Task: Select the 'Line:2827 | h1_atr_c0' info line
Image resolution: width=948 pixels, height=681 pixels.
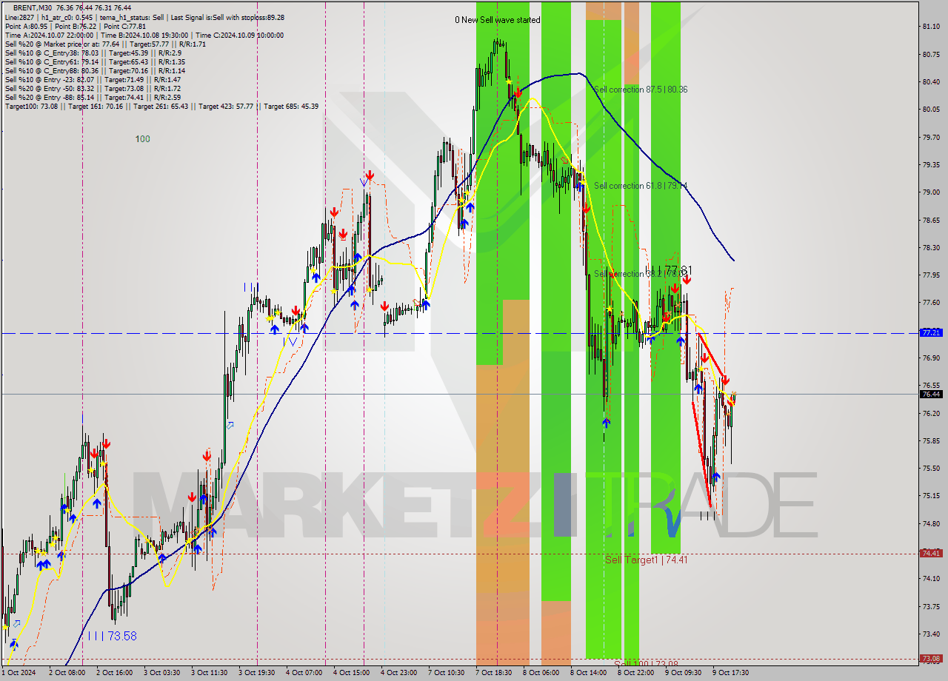Action: (x=144, y=17)
